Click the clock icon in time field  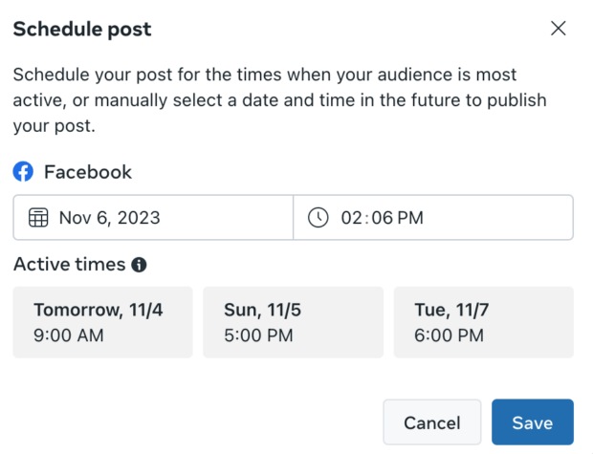tap(318, 217)
